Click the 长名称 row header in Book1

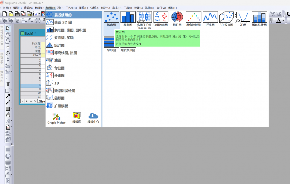(31, 44)
